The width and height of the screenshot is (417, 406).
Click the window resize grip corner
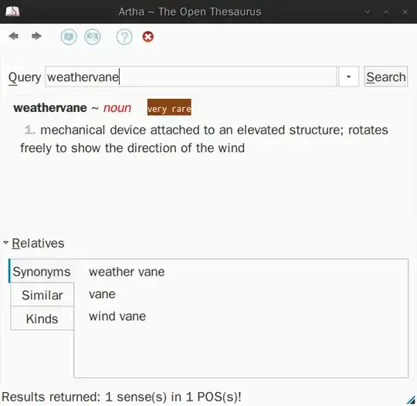411,400
